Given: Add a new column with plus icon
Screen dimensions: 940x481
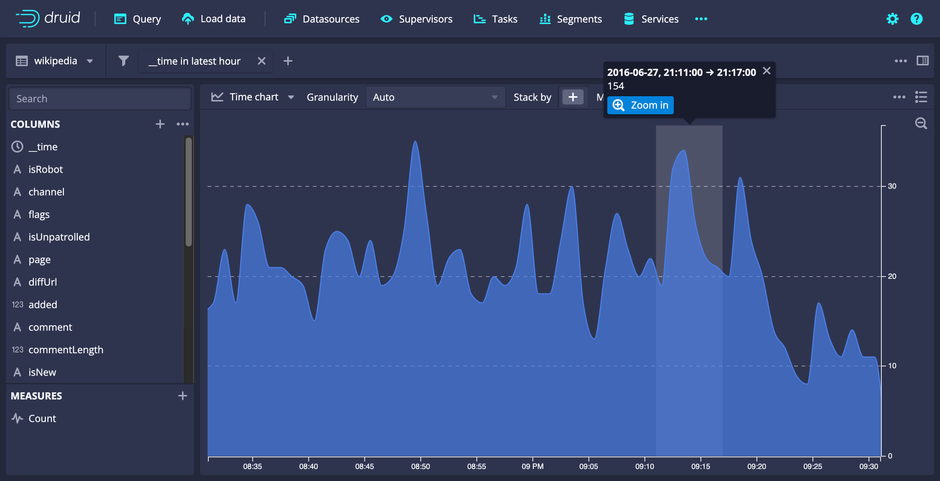Looking at the screenshot, I should [160, 124].
